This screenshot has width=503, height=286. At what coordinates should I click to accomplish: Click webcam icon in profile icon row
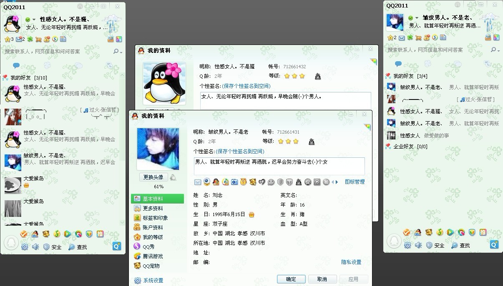point(207,182)
